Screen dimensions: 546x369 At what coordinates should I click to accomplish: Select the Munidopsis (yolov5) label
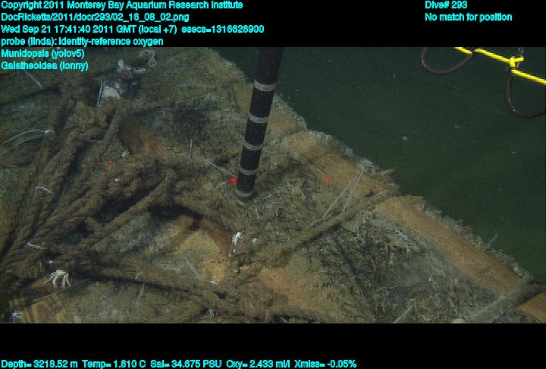click(42, 54)
